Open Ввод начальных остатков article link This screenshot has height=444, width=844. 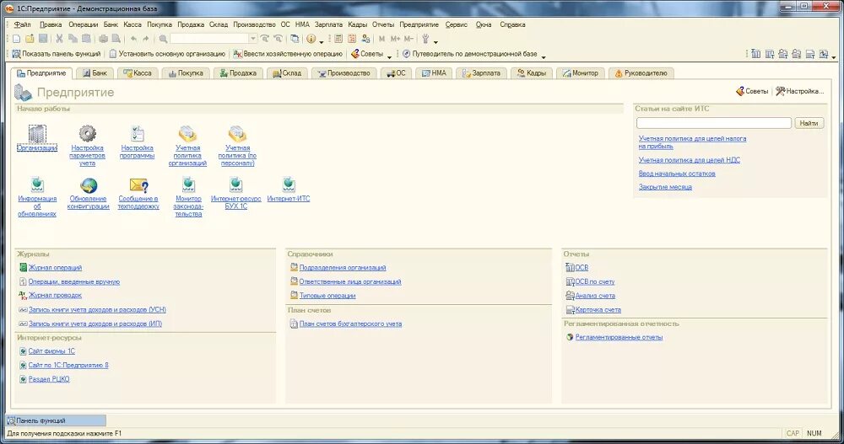(x=677, y=174)
